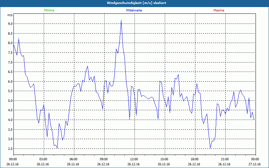Click the '18:00' time axis label
The height and width of the screenshot is (168, 269).
(x=195, y=159)
